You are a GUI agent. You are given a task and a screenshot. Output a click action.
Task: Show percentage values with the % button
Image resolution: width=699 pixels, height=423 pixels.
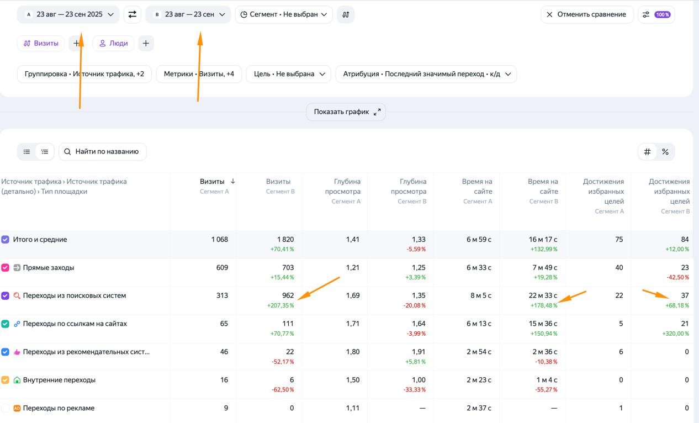pos(665,152)
